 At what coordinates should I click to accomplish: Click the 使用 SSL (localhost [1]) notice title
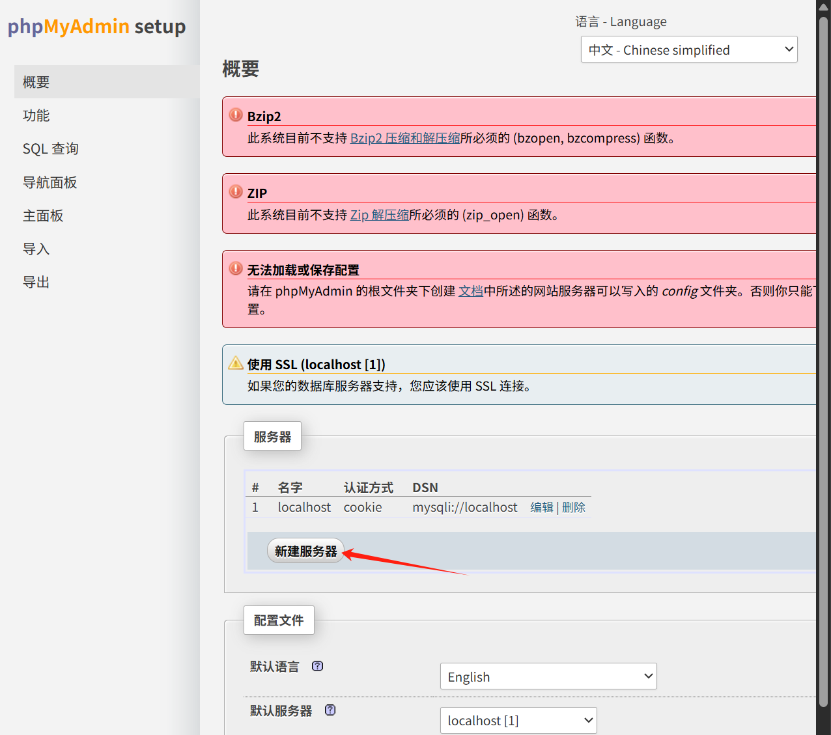tap(316, 364)
